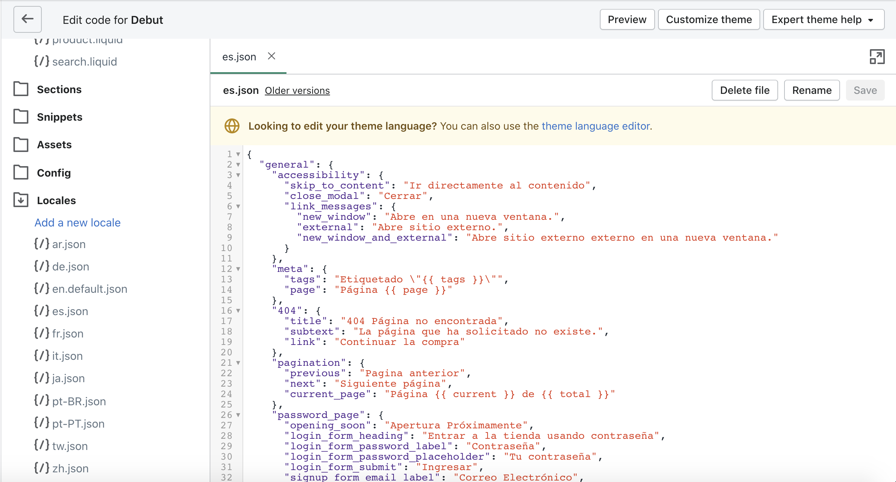Screen dimensions: 896x482
Task: Fold the meta block at line 12
Action: [238, 269]
